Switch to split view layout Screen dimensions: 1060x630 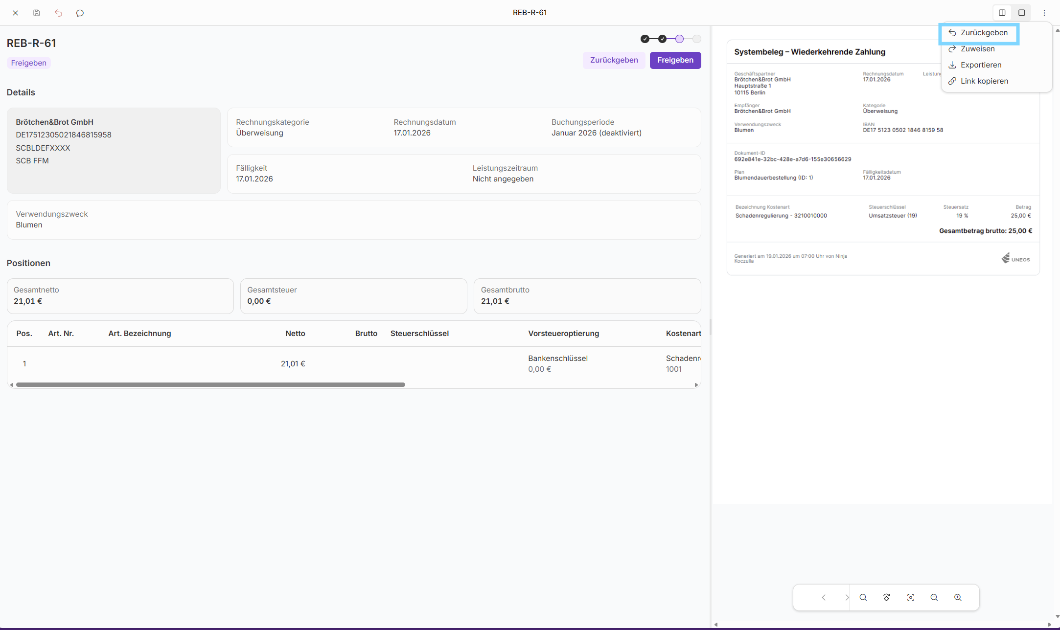(x=1002, y=13)
